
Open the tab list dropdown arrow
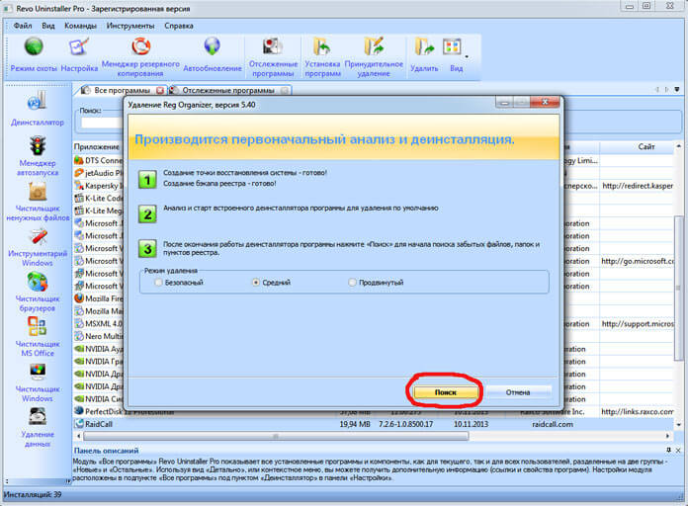pyautogui.click(x=677, y=90)
